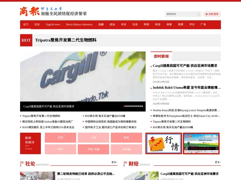Open the 视频 menu item
The image size is (241, 180).
pos(180,24)
